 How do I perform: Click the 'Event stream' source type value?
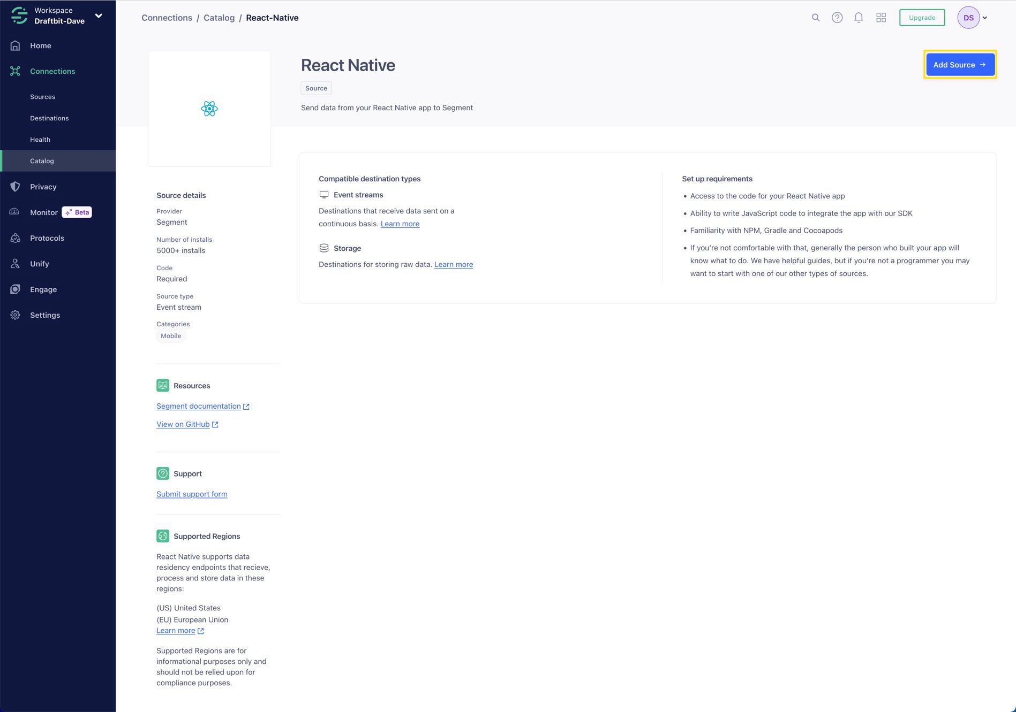coord(179,308)
